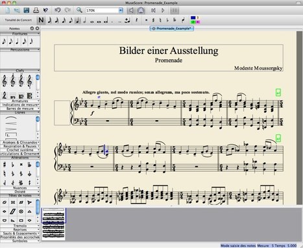Viewport: 303px width, 248px height.
Task: Activate the What's This help pointer
Action: coord(45,10)
